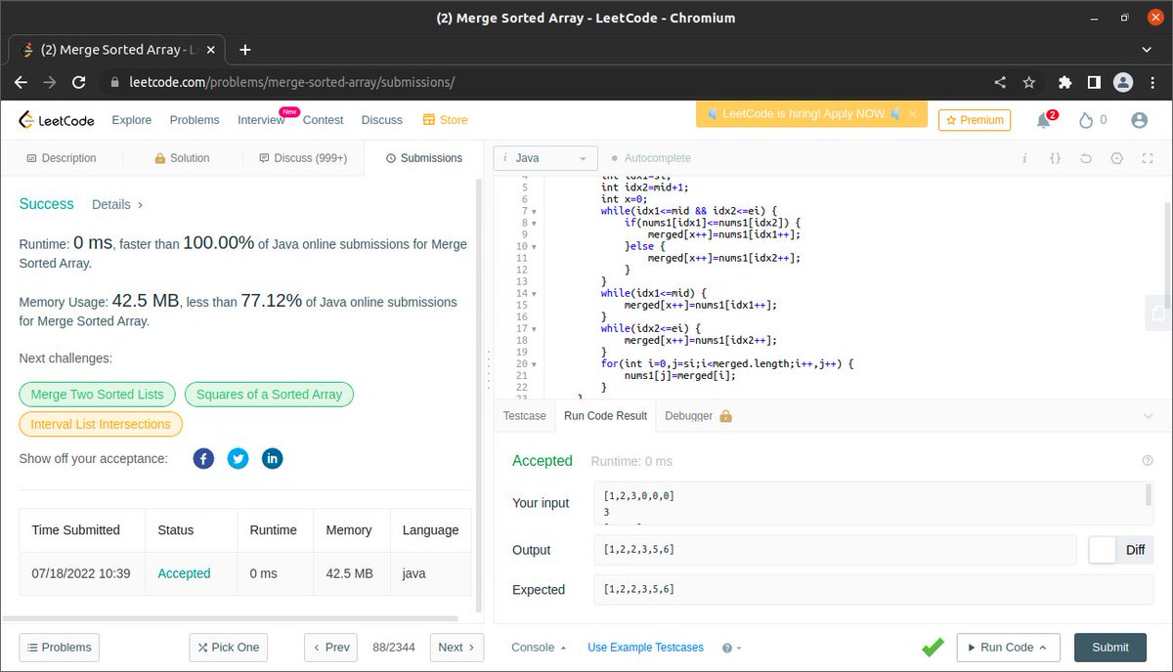Open the Explore menu
Screen dimensions: 1173x672
(x=132, y=120)
